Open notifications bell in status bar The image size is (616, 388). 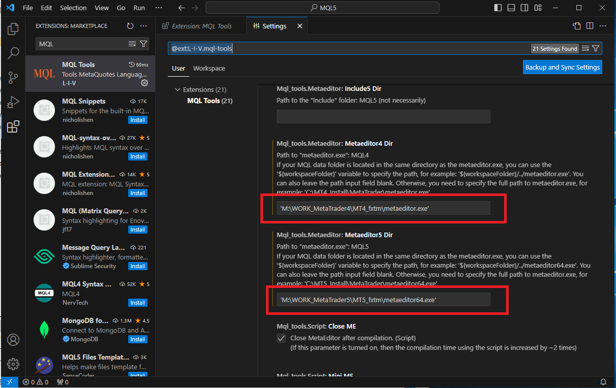[603, 382]
